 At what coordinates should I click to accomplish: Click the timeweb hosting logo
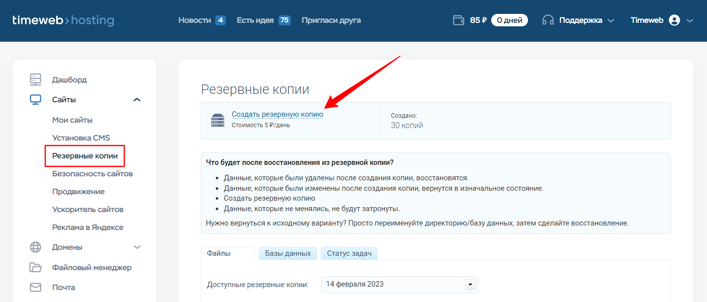[x=63, y=20]
